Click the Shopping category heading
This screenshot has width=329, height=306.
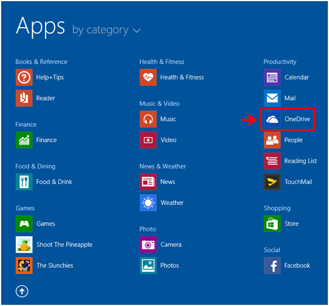[277, 208]
